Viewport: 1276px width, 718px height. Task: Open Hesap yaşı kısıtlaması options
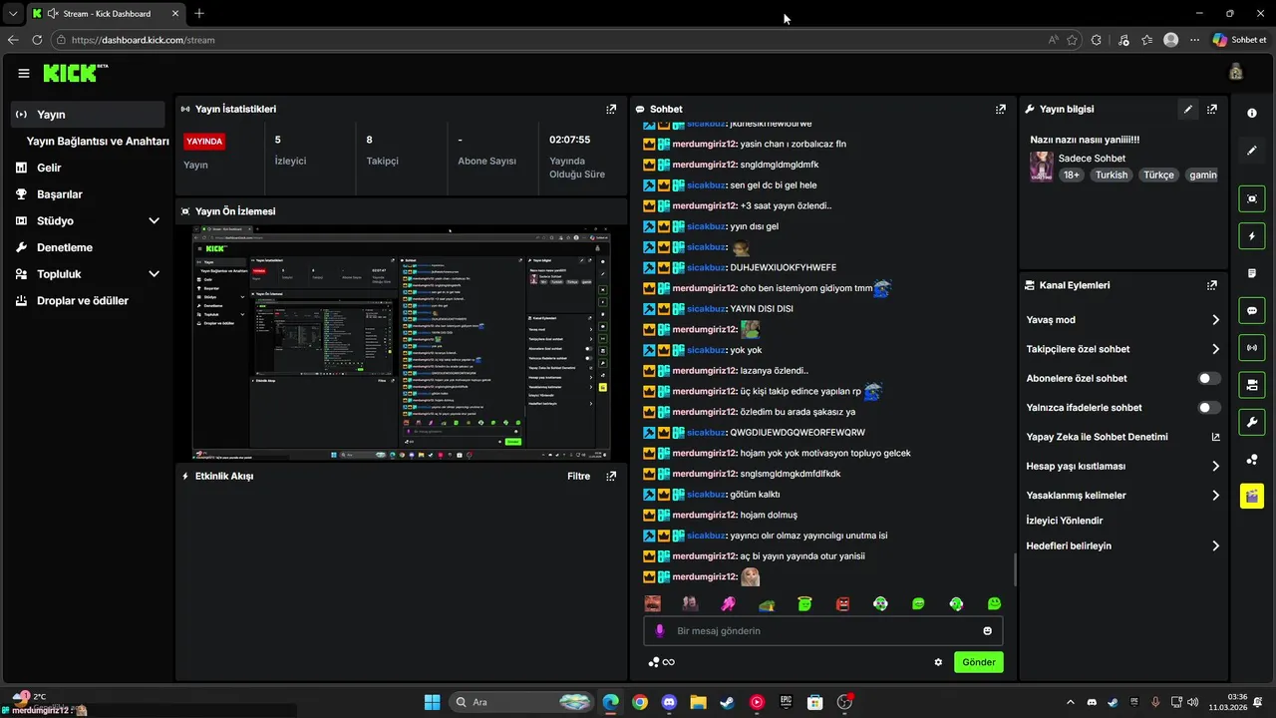coord(1215,466)
